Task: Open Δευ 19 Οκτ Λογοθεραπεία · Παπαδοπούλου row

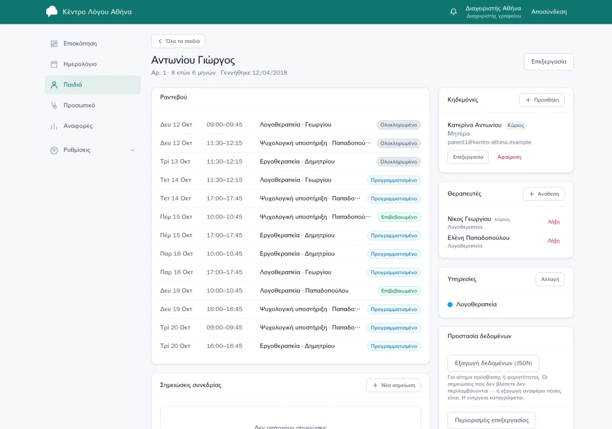Action: tap(290, 291)
